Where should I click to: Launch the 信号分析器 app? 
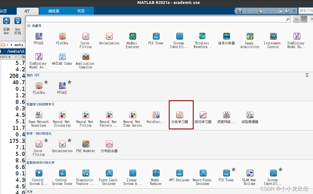click(226, 39)
